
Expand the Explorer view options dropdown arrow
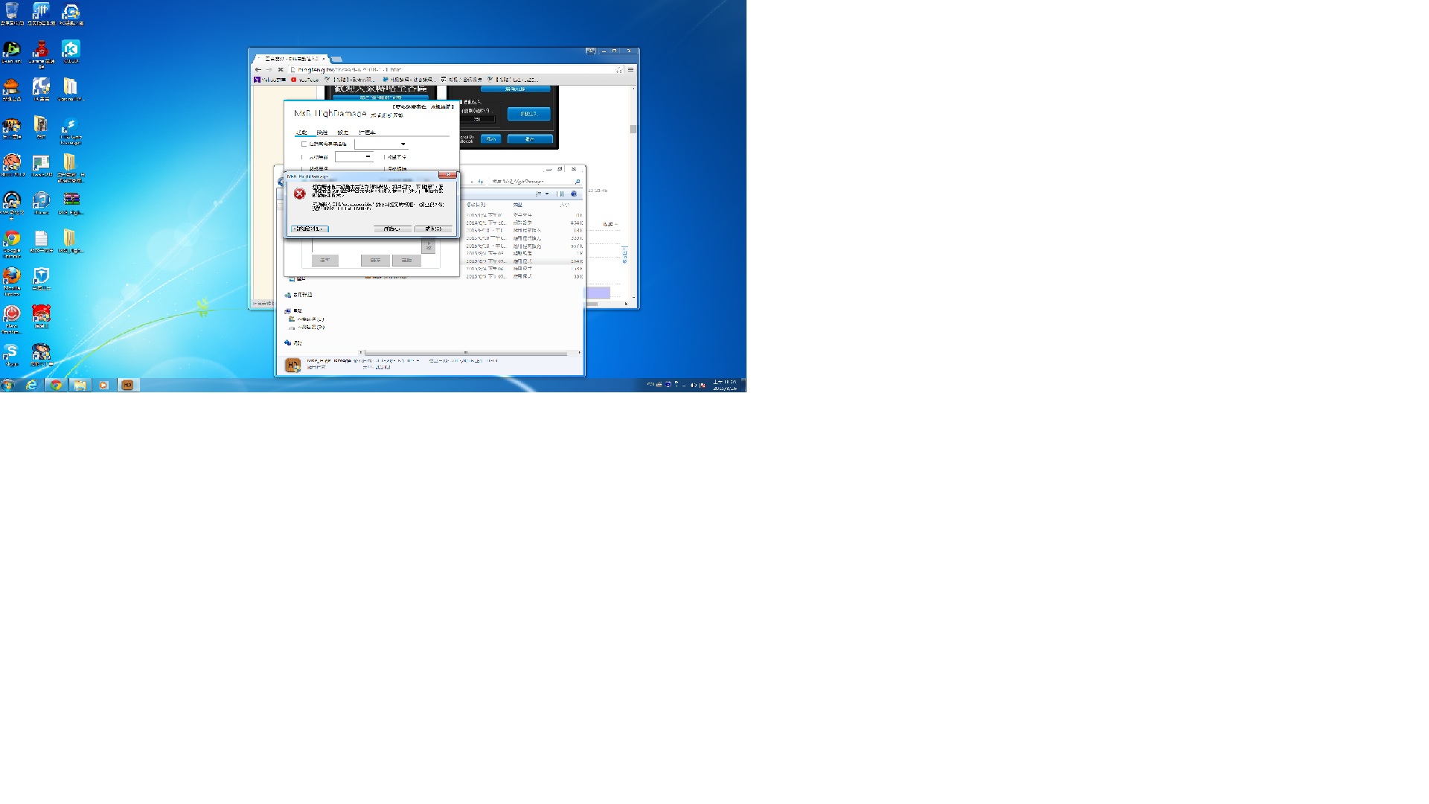pos(548,194)
